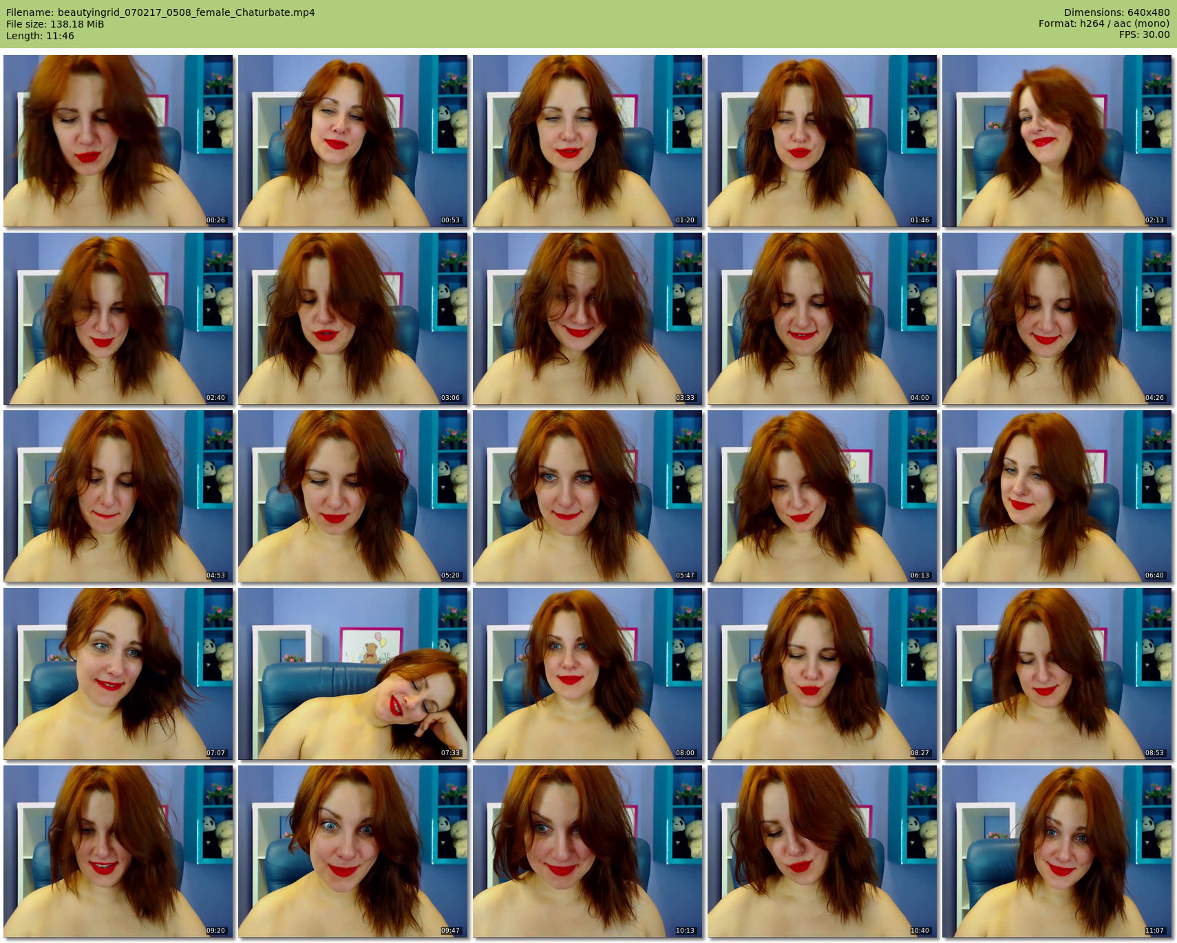Select the frame at 05:20
The width and height of the screenshot is (1177, 943).
[353, 496]
